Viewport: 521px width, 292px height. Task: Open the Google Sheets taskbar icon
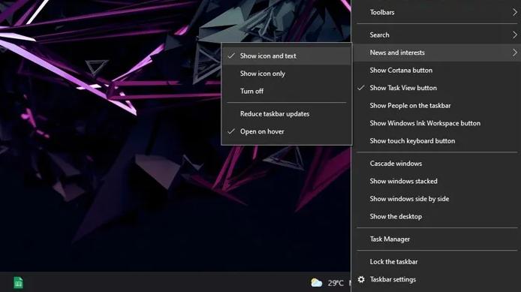pos(18,283)
